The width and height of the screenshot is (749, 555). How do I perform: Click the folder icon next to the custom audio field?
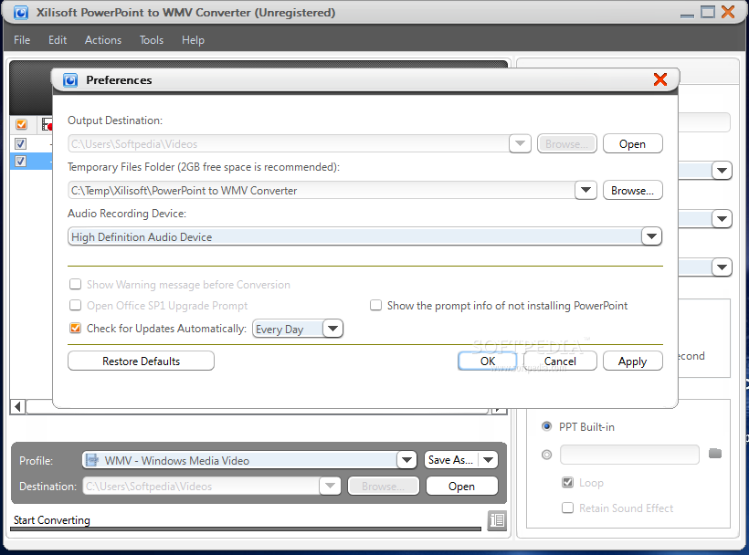714,454
